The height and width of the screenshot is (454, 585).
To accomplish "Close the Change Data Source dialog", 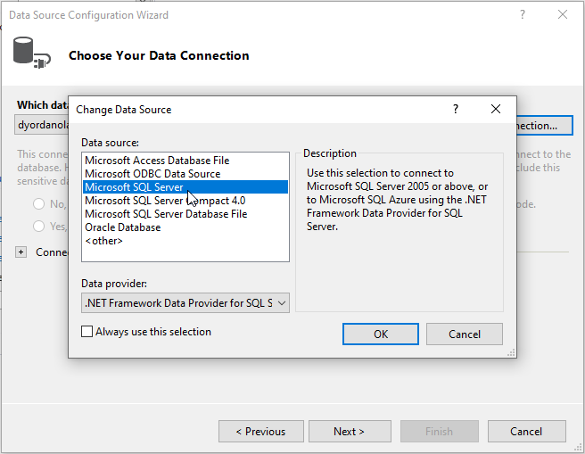I will [496, 109].
